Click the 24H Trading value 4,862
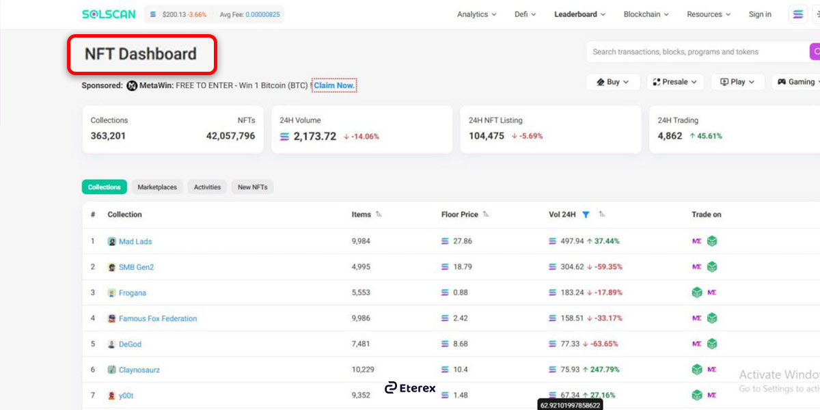 coord(670,136)
